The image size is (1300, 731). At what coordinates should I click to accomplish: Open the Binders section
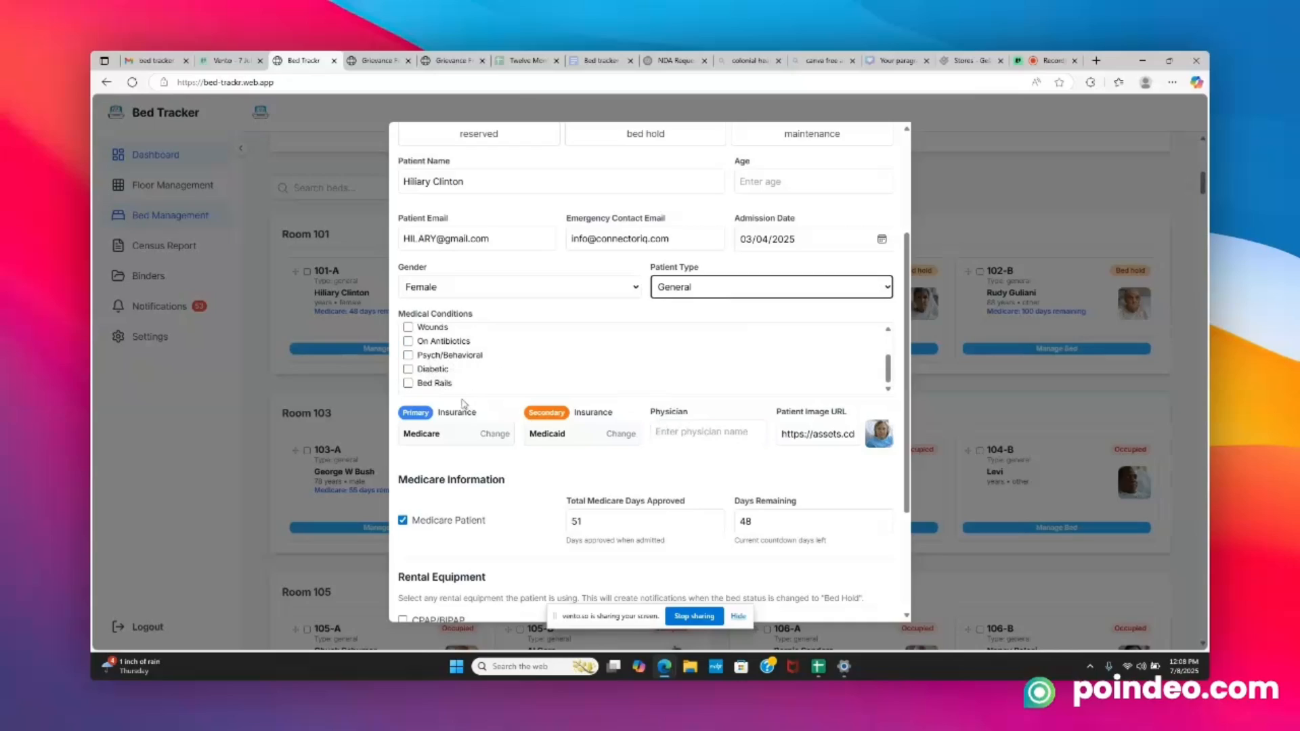149,275
